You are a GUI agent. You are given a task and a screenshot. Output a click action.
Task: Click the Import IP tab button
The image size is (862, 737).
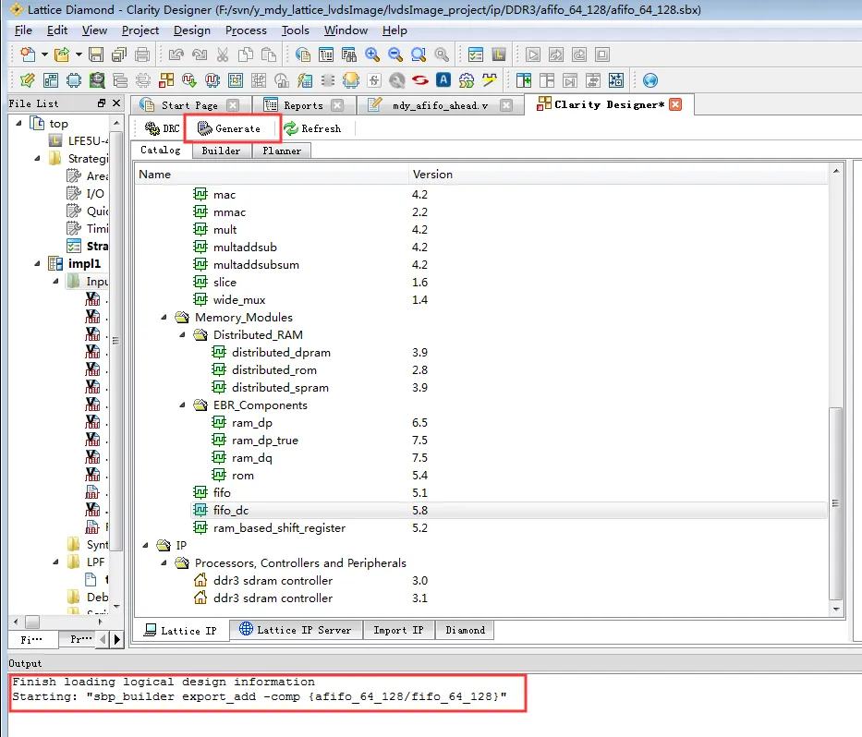(x=398, y=630)
